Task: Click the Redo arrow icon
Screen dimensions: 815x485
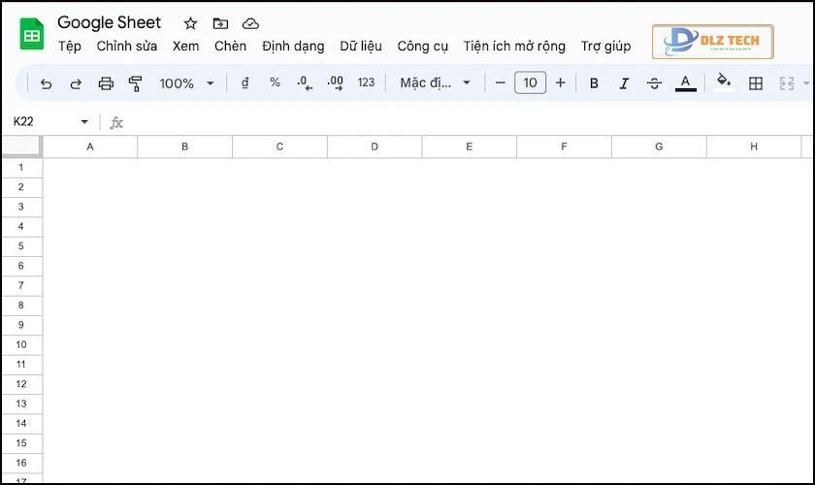Action: 76,83
